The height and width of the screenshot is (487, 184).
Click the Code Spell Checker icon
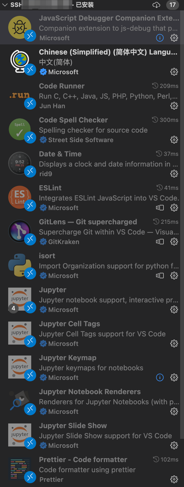pyautogui.click(x=20, y=129)
